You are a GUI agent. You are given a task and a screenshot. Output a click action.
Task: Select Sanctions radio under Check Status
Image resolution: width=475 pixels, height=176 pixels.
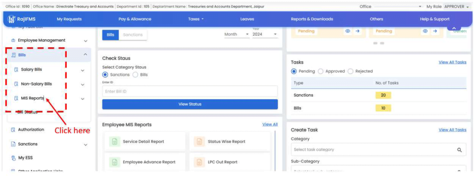105,75
